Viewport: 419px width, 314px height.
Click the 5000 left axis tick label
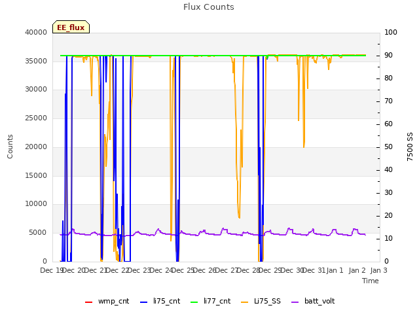pos(38,233)
